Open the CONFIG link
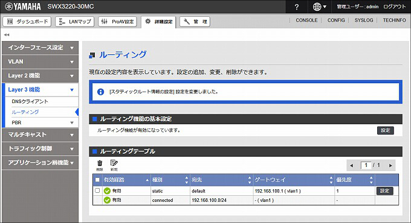 pos(336,20)
